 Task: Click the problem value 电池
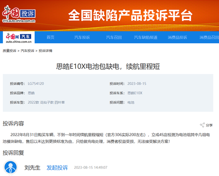coord(131,102)
